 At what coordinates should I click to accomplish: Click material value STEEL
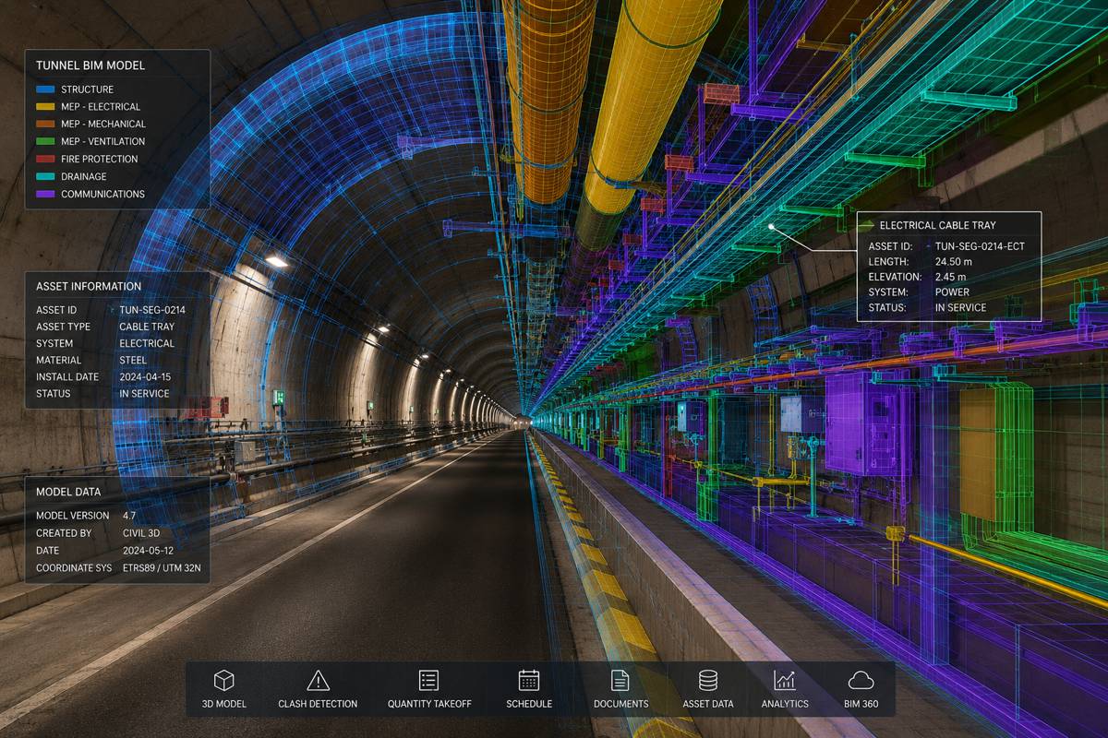click(133, 360)
